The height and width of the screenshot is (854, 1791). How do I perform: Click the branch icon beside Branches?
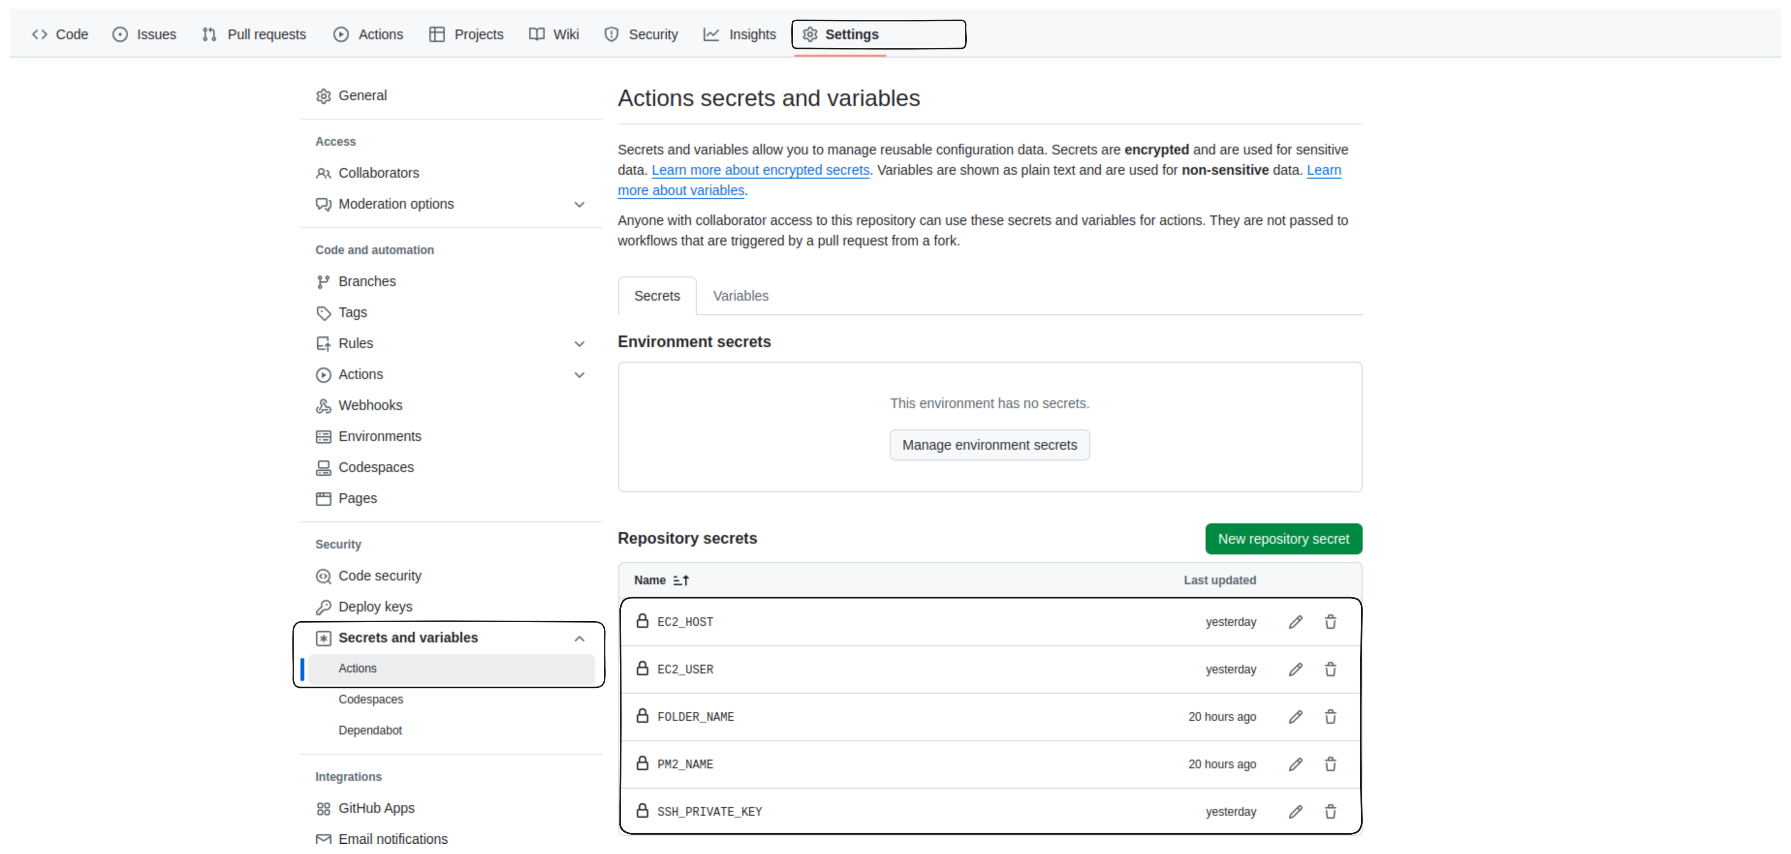point(323,281)
